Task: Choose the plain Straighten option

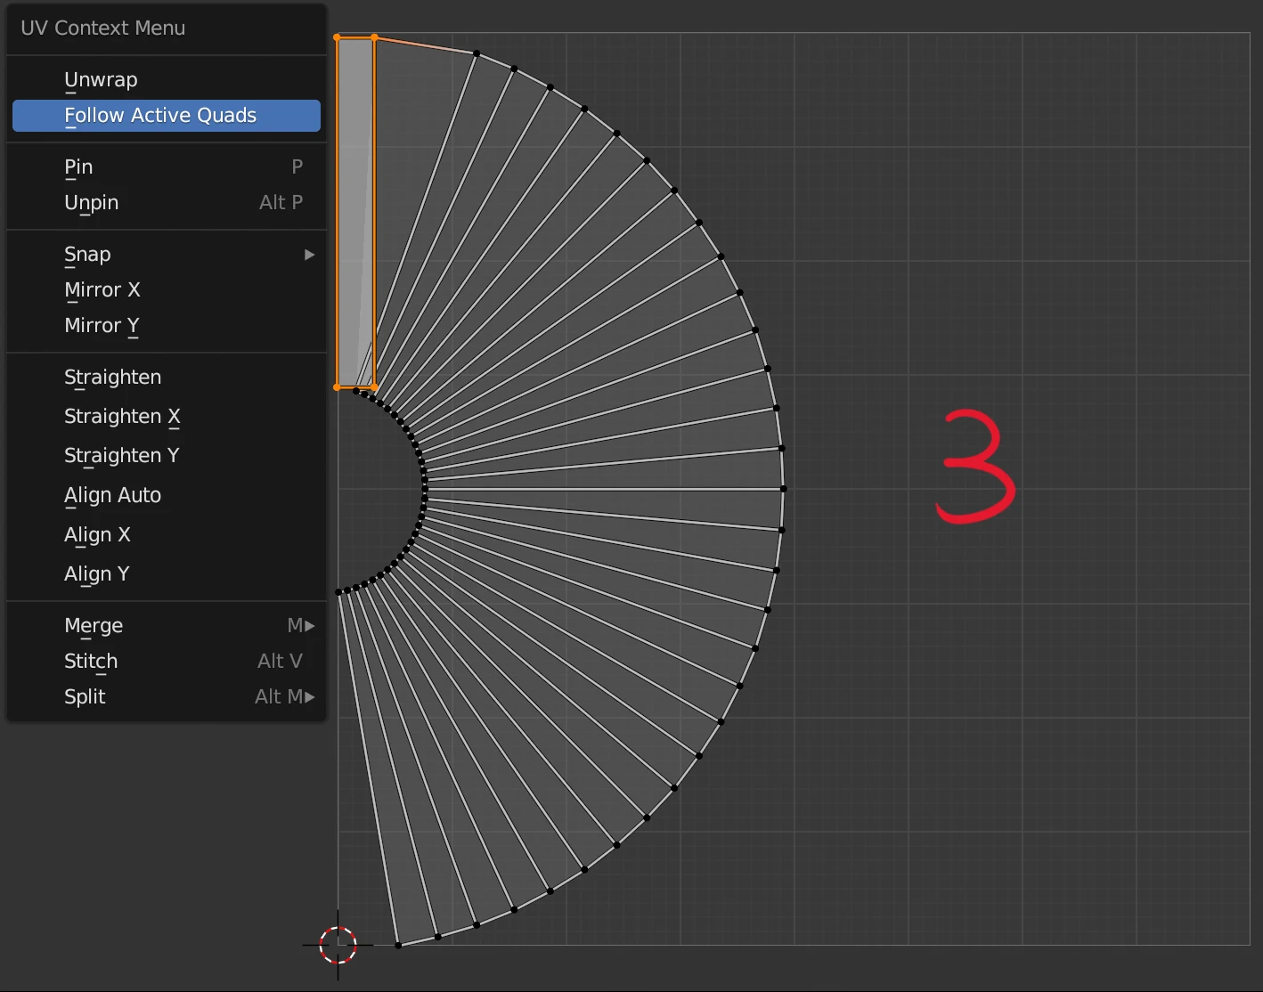Action: [112, 378]
